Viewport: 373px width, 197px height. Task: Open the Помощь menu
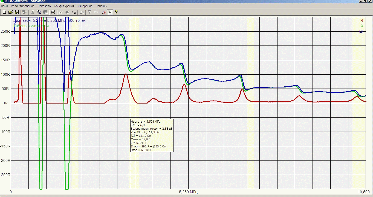101,6
